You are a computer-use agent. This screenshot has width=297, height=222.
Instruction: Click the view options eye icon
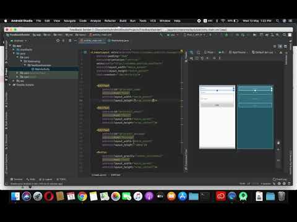(192, 58)
